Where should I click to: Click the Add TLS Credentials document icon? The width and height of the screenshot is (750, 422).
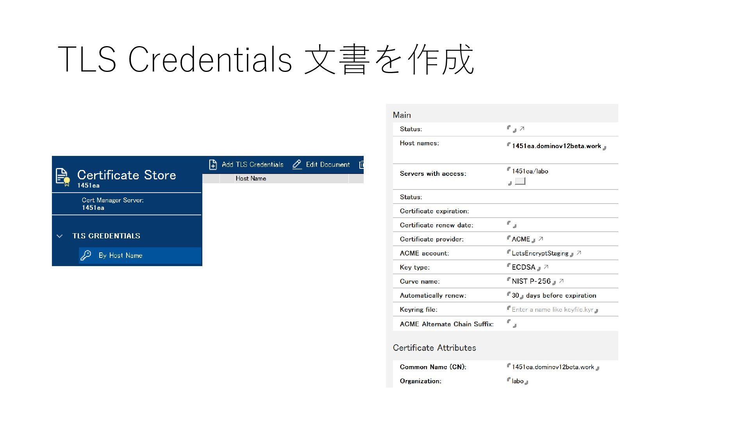(x=213, y=165)
